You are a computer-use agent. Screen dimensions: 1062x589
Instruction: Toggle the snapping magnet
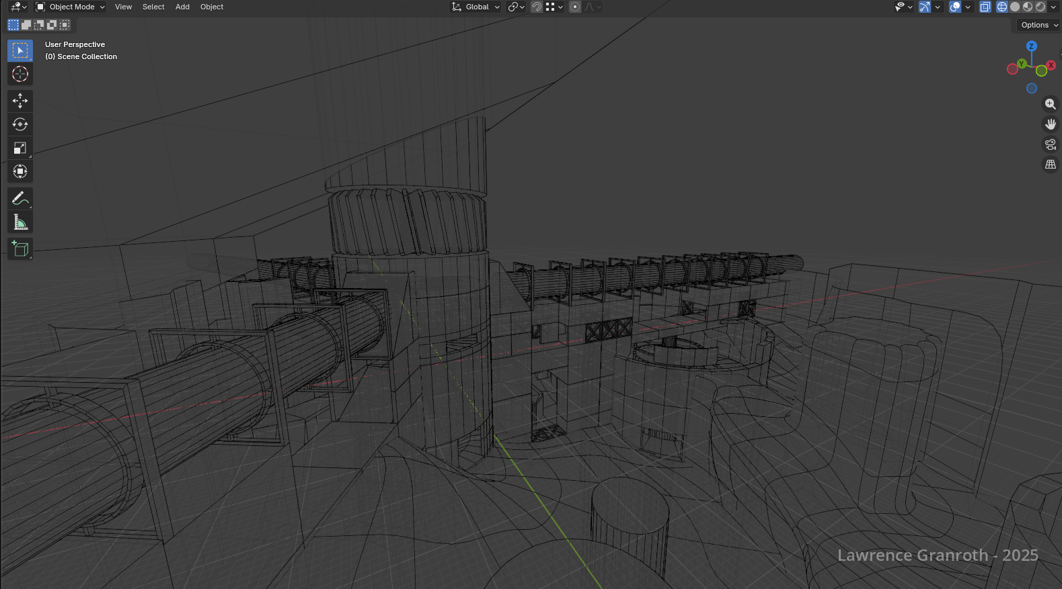click(537, 7)
